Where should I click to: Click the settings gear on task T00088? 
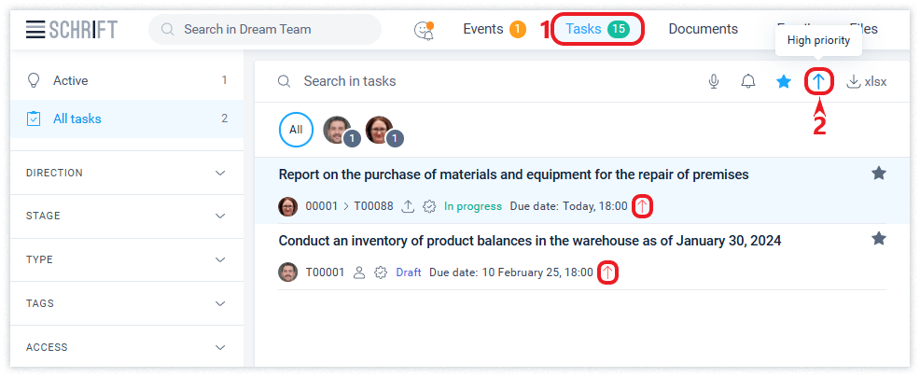[430, 206]
